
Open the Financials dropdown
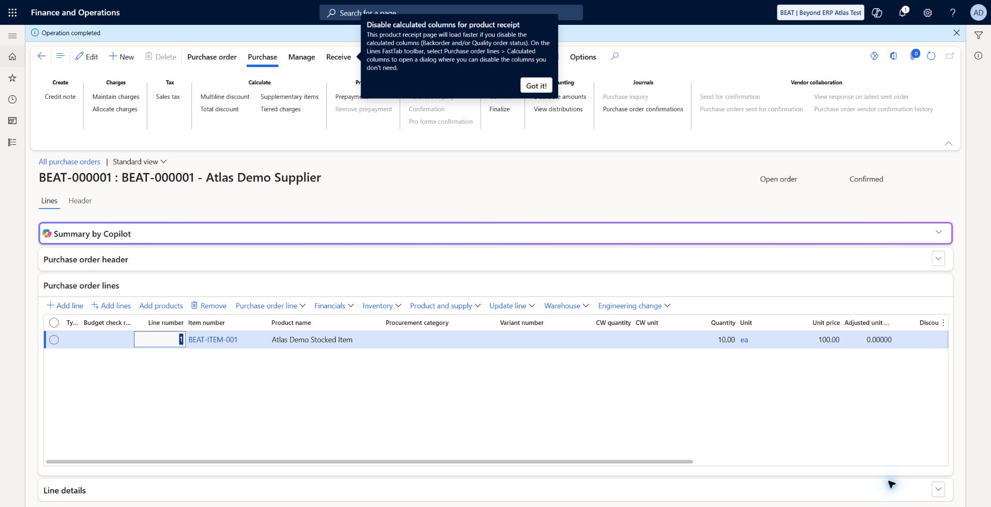(x=334, y=306)
